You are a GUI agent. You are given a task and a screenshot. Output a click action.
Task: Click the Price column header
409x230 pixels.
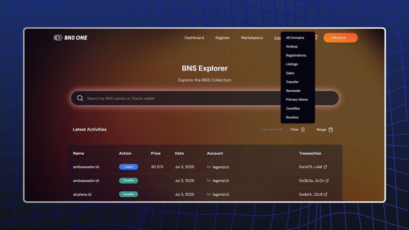tap(156, 153)
